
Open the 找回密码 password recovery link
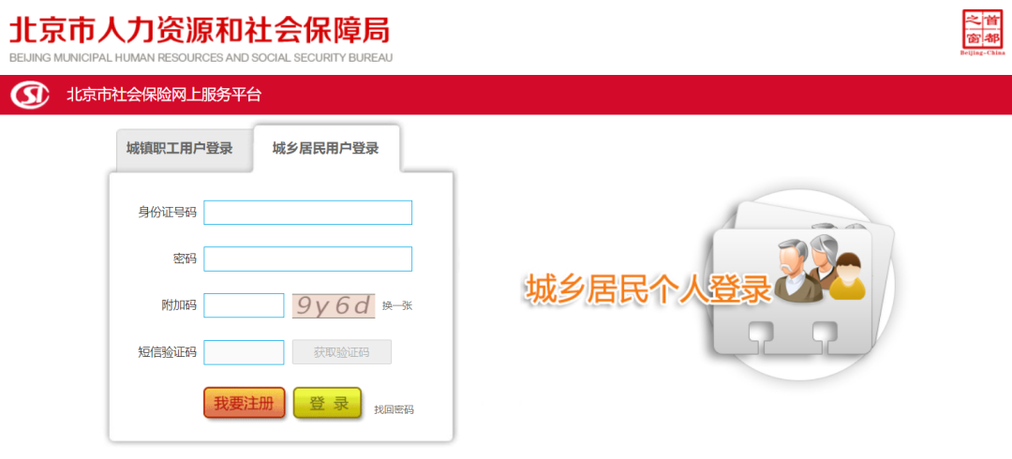pyautogui.click(x=394, y=409)
